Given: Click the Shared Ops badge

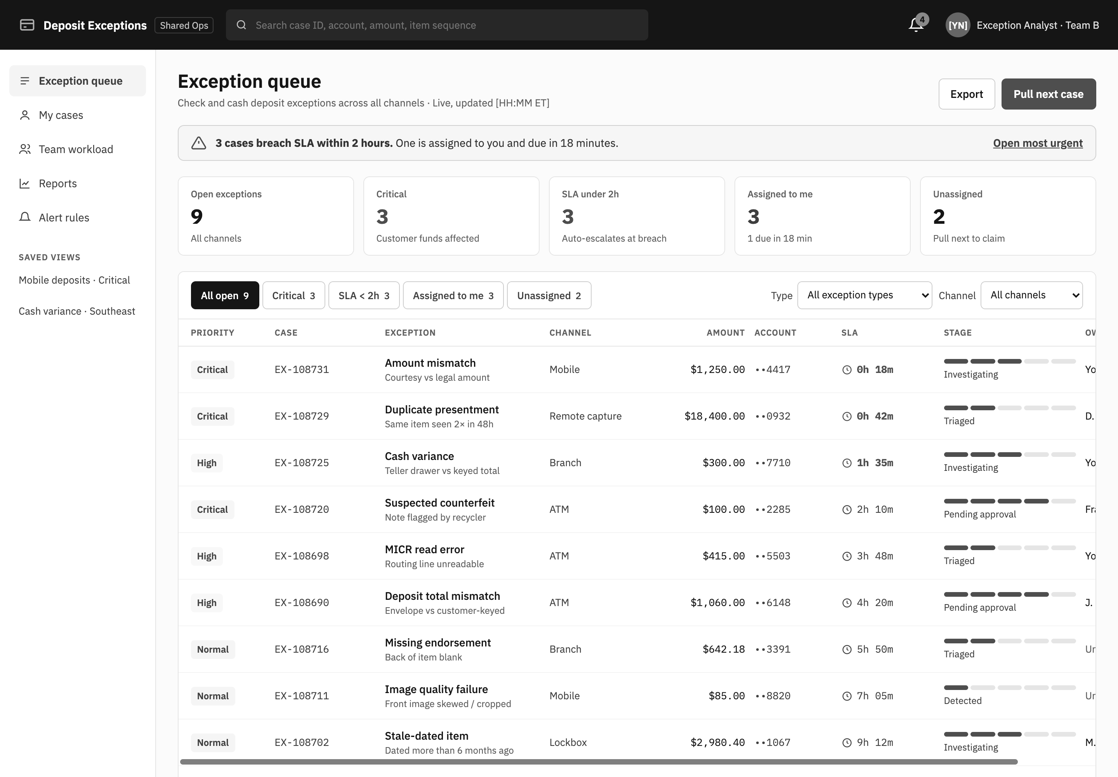Looking at the screenshot, I should pyautogui.click(x=184, y=25).
